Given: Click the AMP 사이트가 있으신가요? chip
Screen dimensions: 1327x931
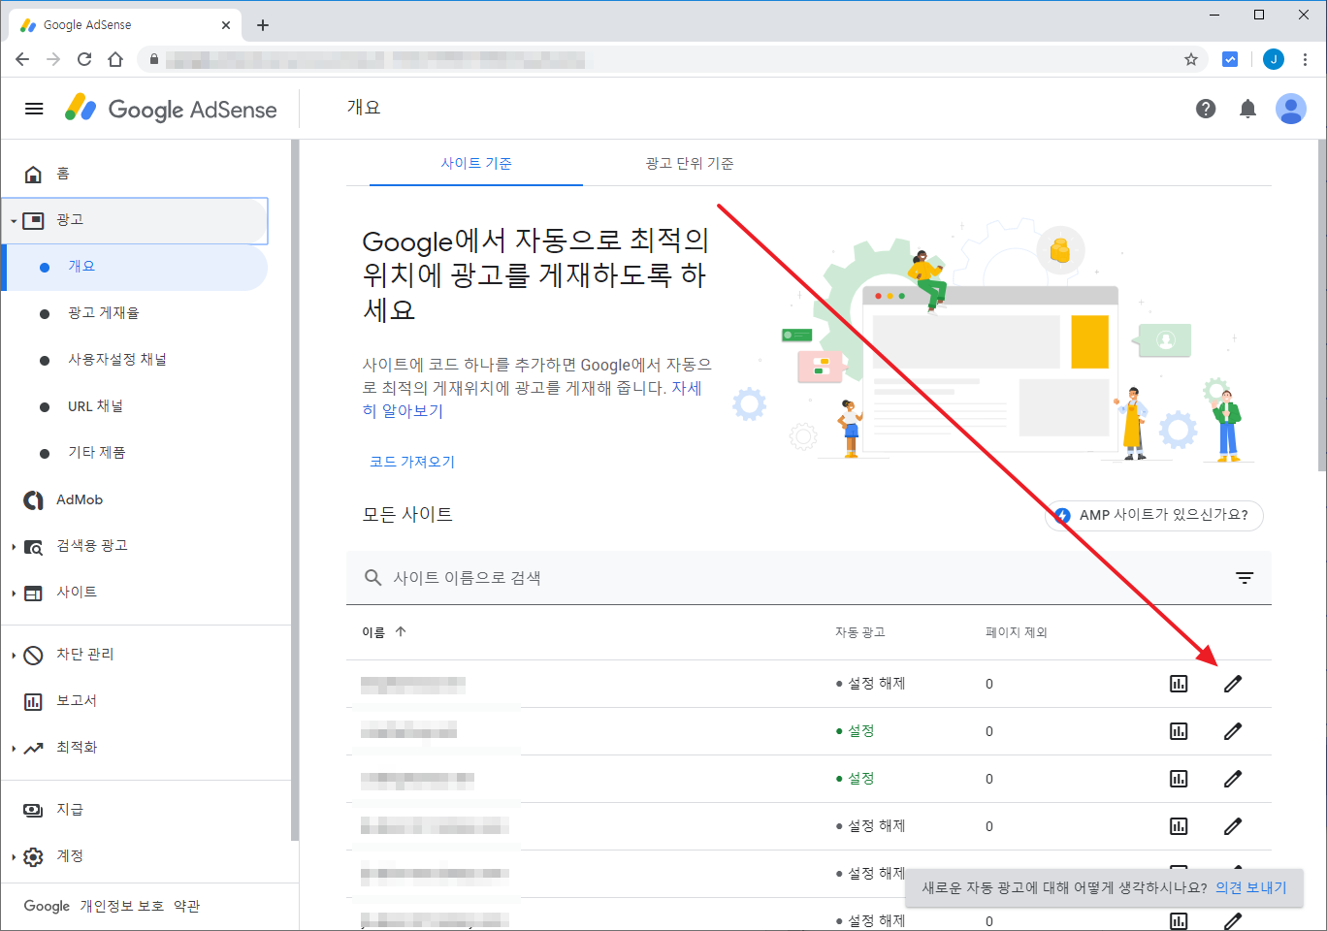Looking at the screenshot, I should 1154,515.
